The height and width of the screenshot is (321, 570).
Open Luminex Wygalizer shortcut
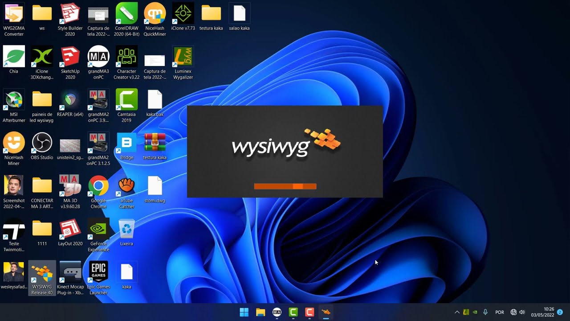click(x=183, y=63)
